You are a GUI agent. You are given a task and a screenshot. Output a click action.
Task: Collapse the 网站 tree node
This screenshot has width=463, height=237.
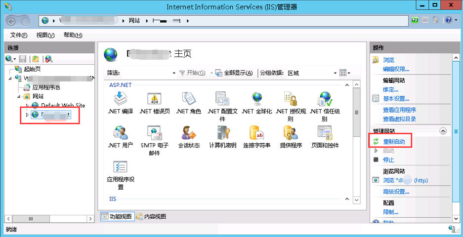pyautogui.click(x=19, y=96)
